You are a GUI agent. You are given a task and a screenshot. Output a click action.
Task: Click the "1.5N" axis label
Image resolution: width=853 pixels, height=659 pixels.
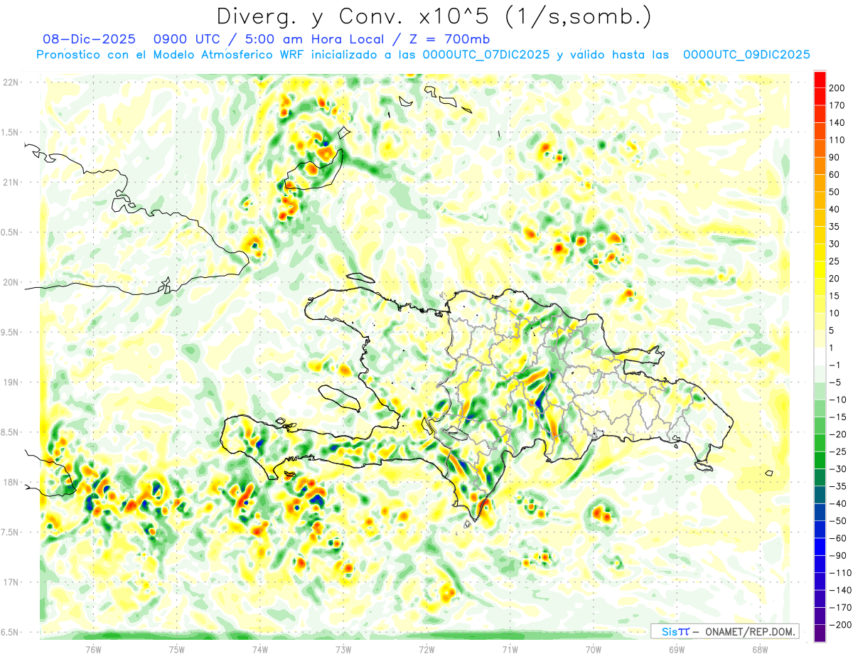10,132
